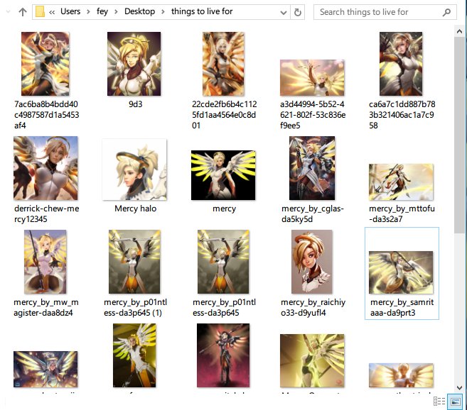Select the mercy_by_raichiyo33-d9yufl4 thumbnail
Viewport: 467px width, 410px height.
(312, 262)
